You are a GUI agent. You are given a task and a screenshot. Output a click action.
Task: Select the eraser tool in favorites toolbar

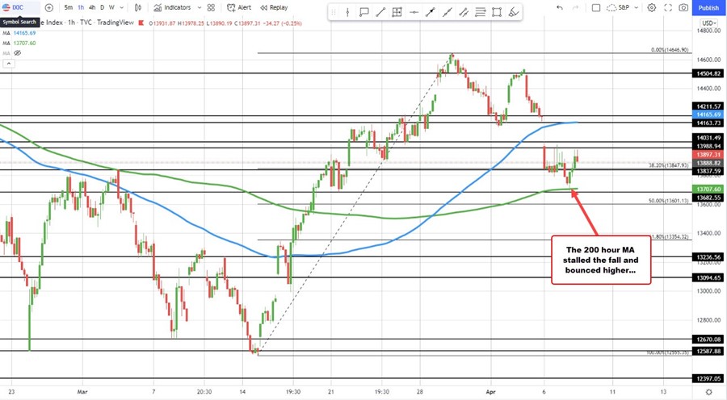pyautogui.click(x=513, y=13)
